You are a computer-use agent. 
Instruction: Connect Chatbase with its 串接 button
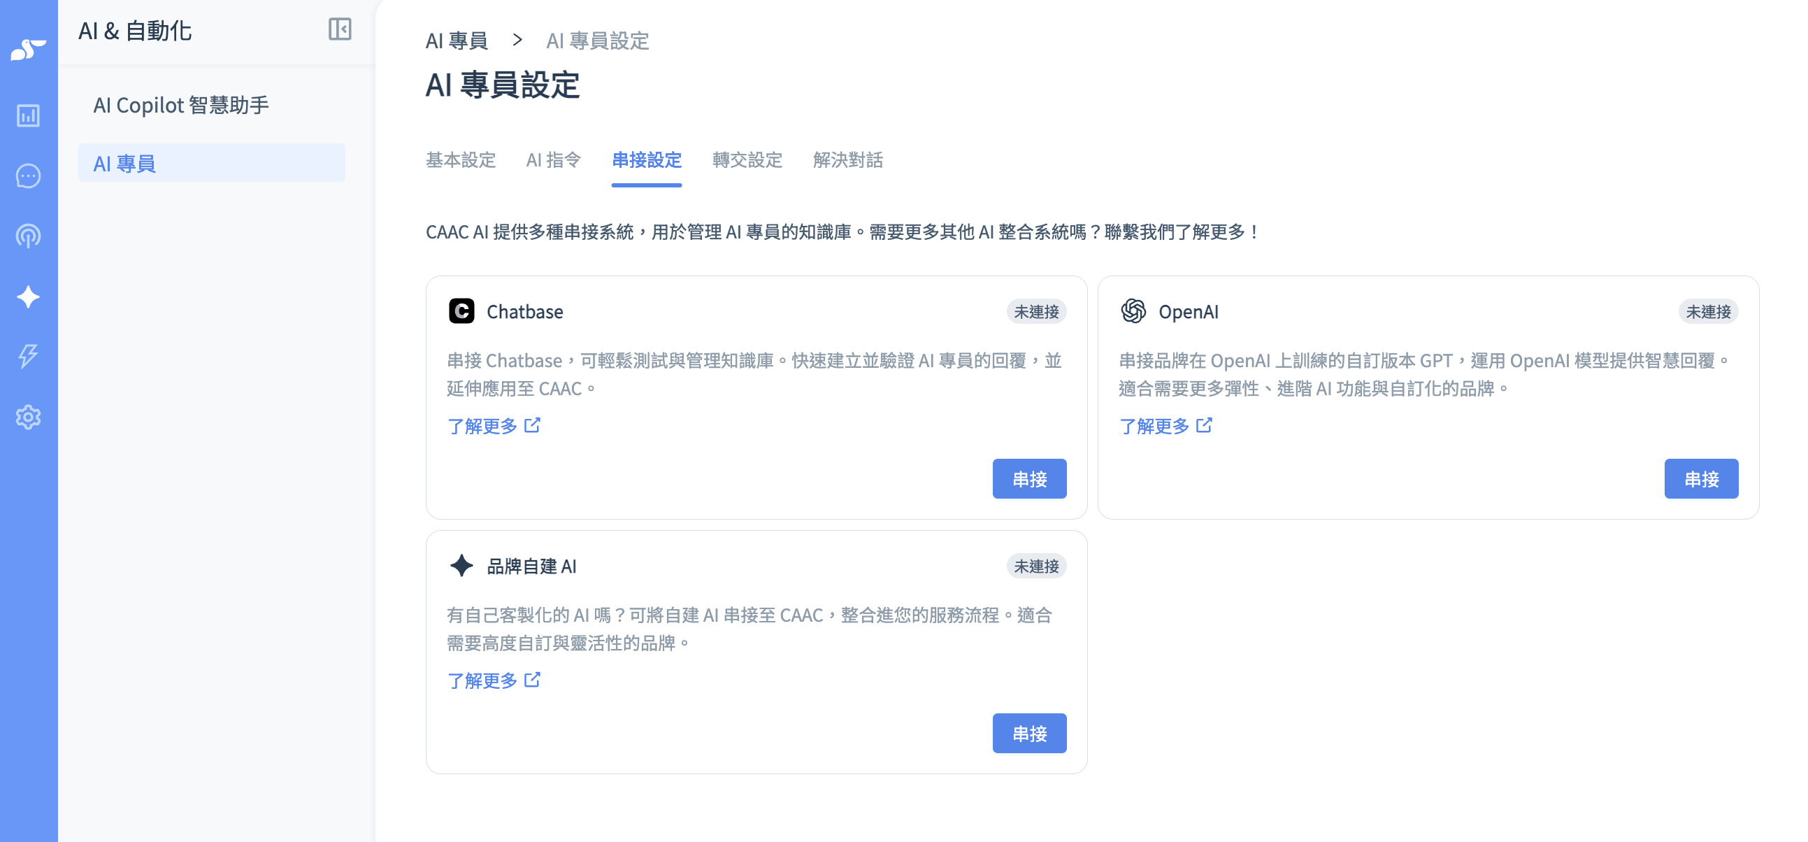coord(1030,479)
